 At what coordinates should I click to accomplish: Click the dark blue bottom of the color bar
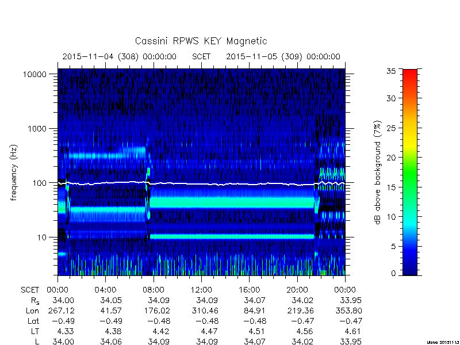(x=410, y=270)
